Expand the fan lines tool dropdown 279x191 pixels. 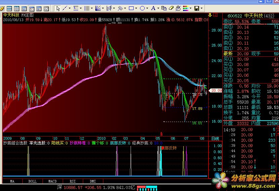(103, 8)
